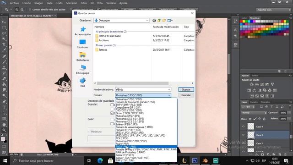
Task: Open Bibliotecas in dialog sidebar
Action: [x=82, y=57]
